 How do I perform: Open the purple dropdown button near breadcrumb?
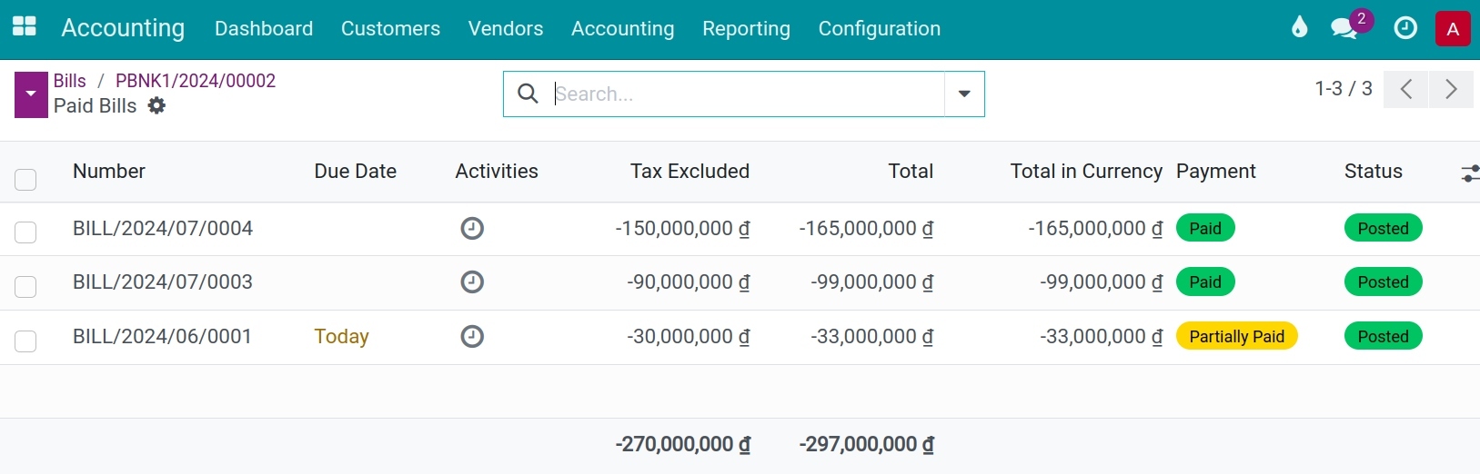(x=31, y=94)
